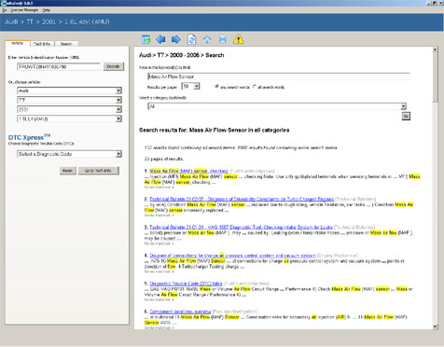Switch to the Search tab
This screenshot has width=444, height=347.
(x=66, y=44)
